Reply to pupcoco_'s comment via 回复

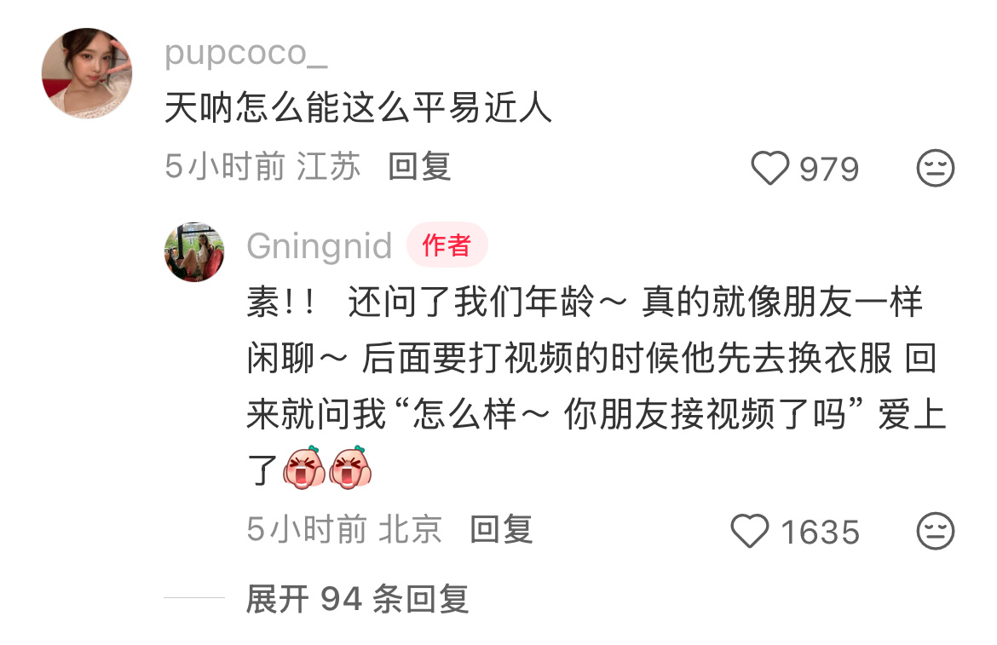point(419,167)
